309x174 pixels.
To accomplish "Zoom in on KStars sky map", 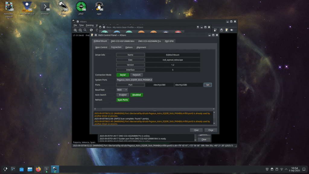I will tap(75, 30).
